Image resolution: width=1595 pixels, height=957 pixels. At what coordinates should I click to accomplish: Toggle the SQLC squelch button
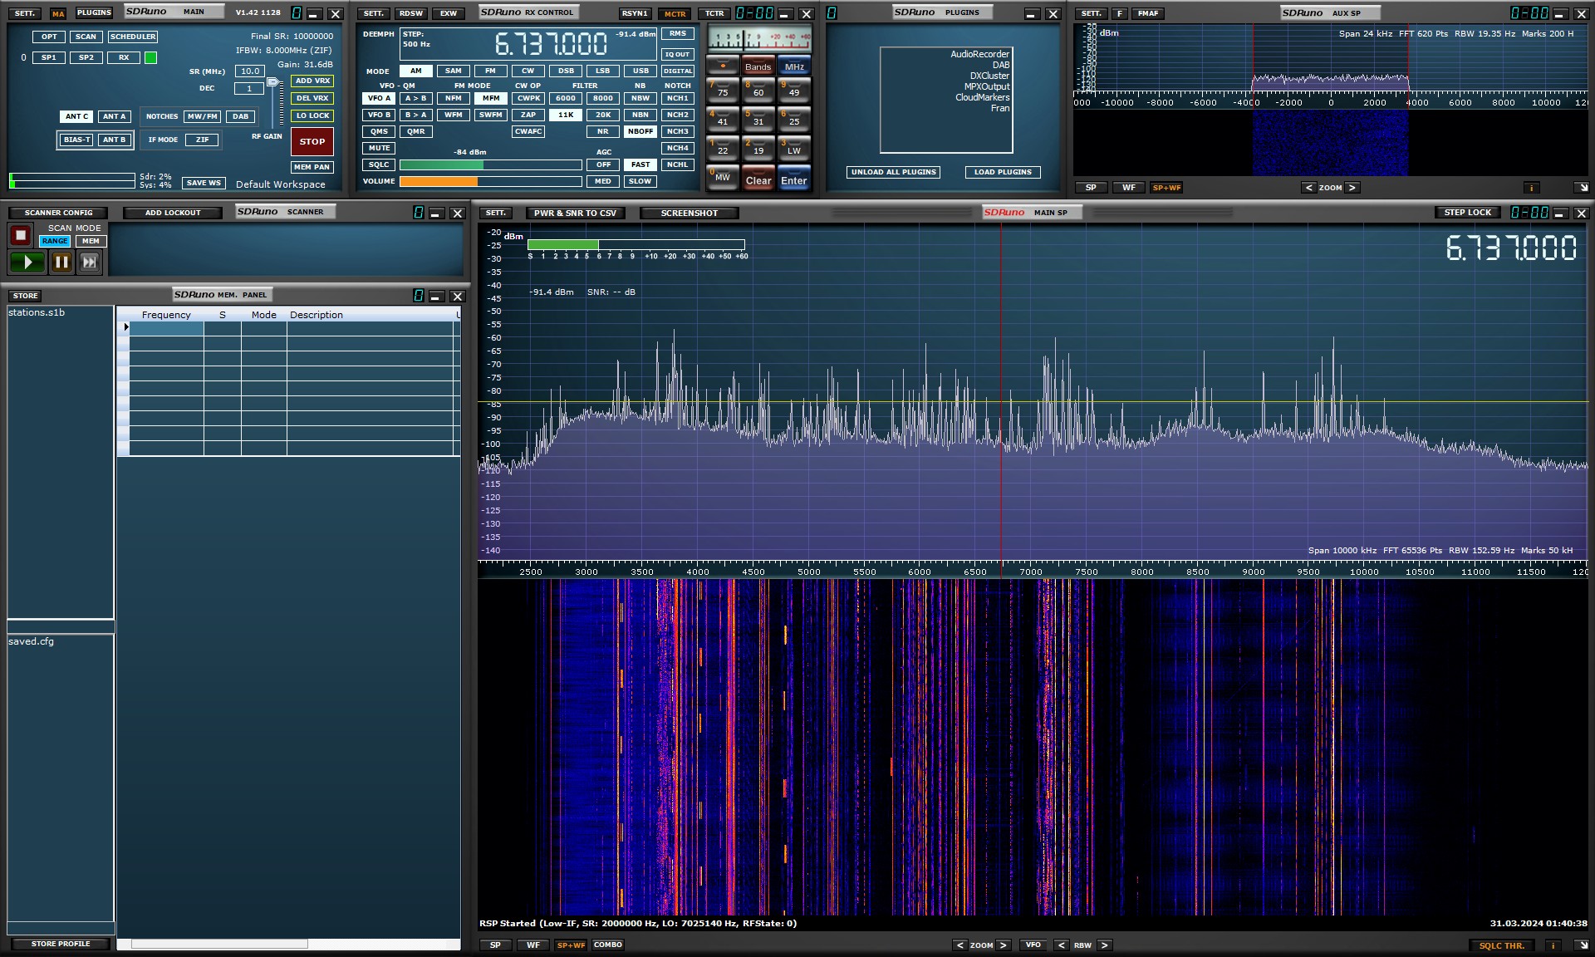click(379, 164)
